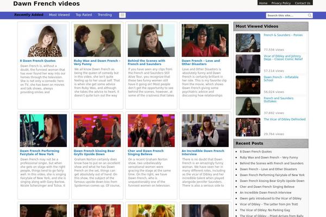Open recent post 8 Dawn French Quotes
This screenshot has height=217, width=326.
256,151
